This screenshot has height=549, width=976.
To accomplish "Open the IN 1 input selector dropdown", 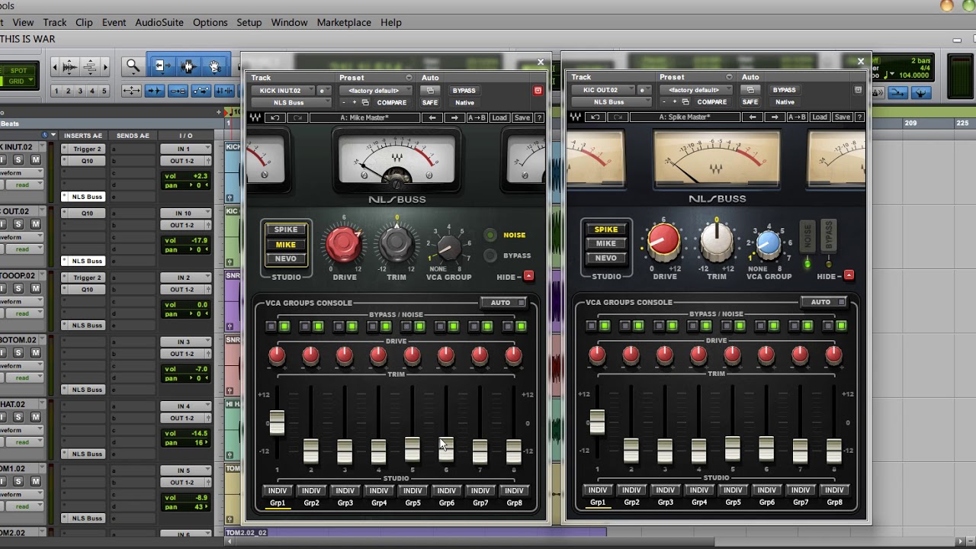I will (185, 149).
